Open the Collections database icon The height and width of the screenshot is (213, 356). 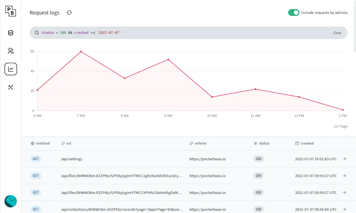[x=10, y=33]
